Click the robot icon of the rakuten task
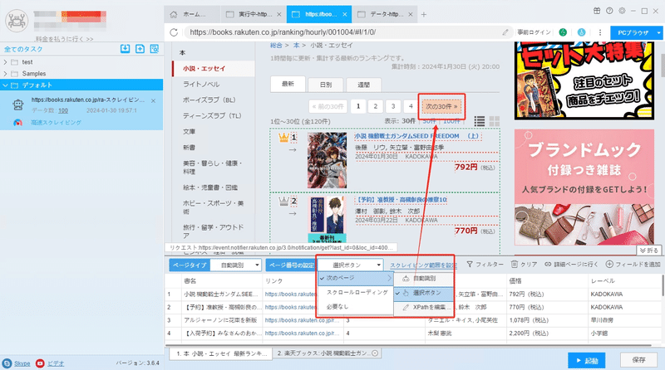 [x=17, y=105]
